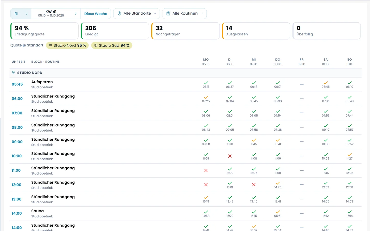Open the Alle Routinen dropdown
The height and width of the screenshot is (231, 370).
point(184,14)
